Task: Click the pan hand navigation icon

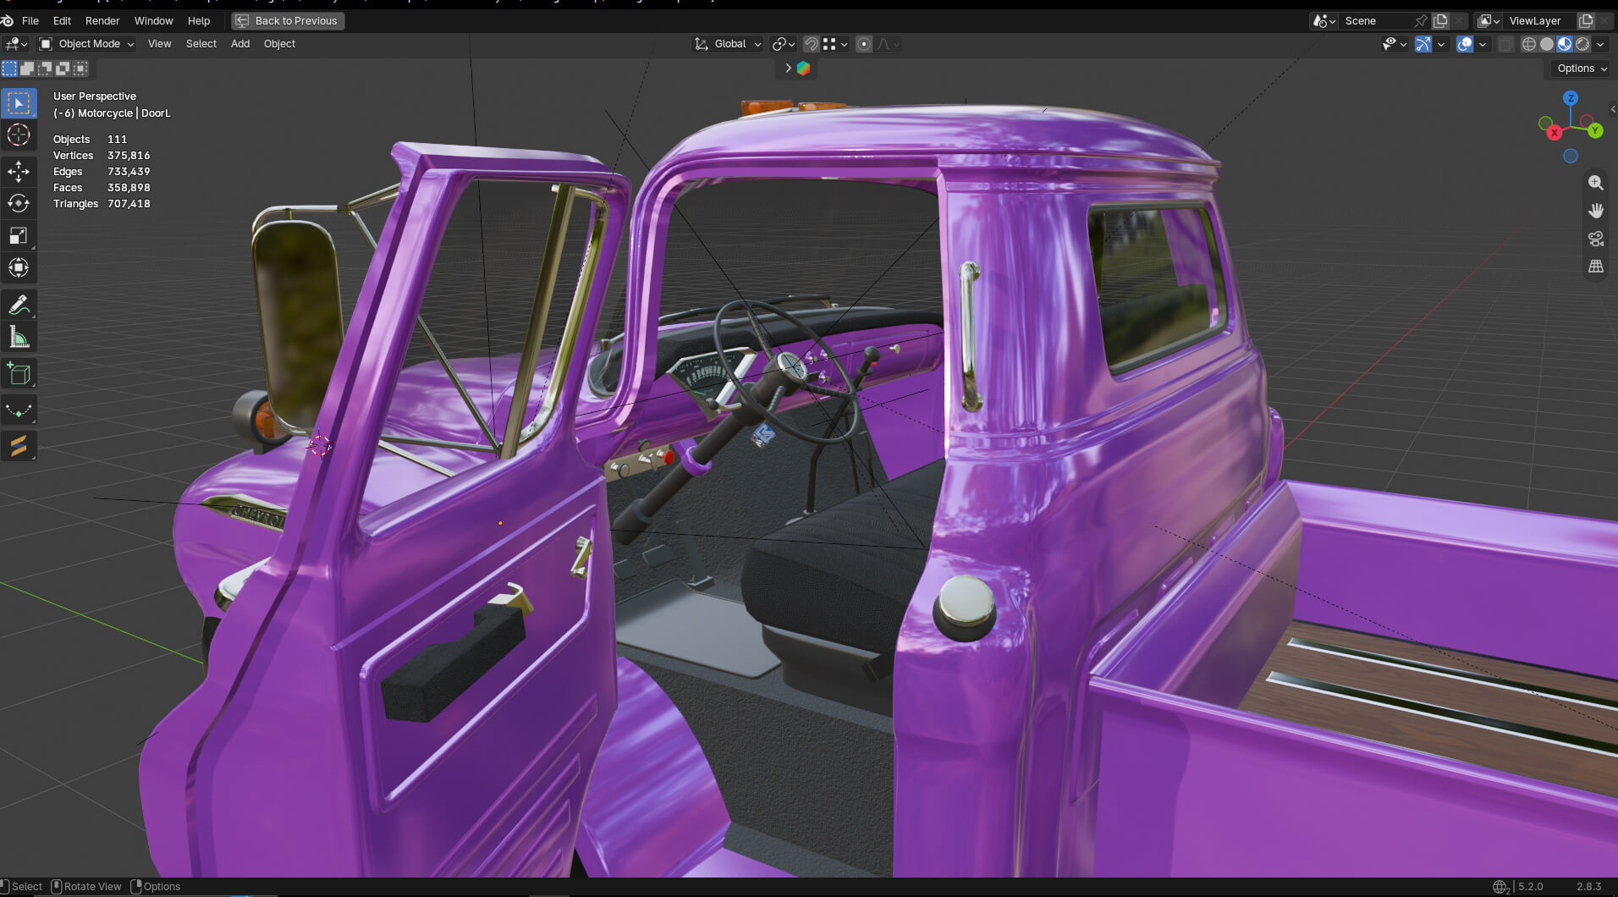Action: point(1596,211)
